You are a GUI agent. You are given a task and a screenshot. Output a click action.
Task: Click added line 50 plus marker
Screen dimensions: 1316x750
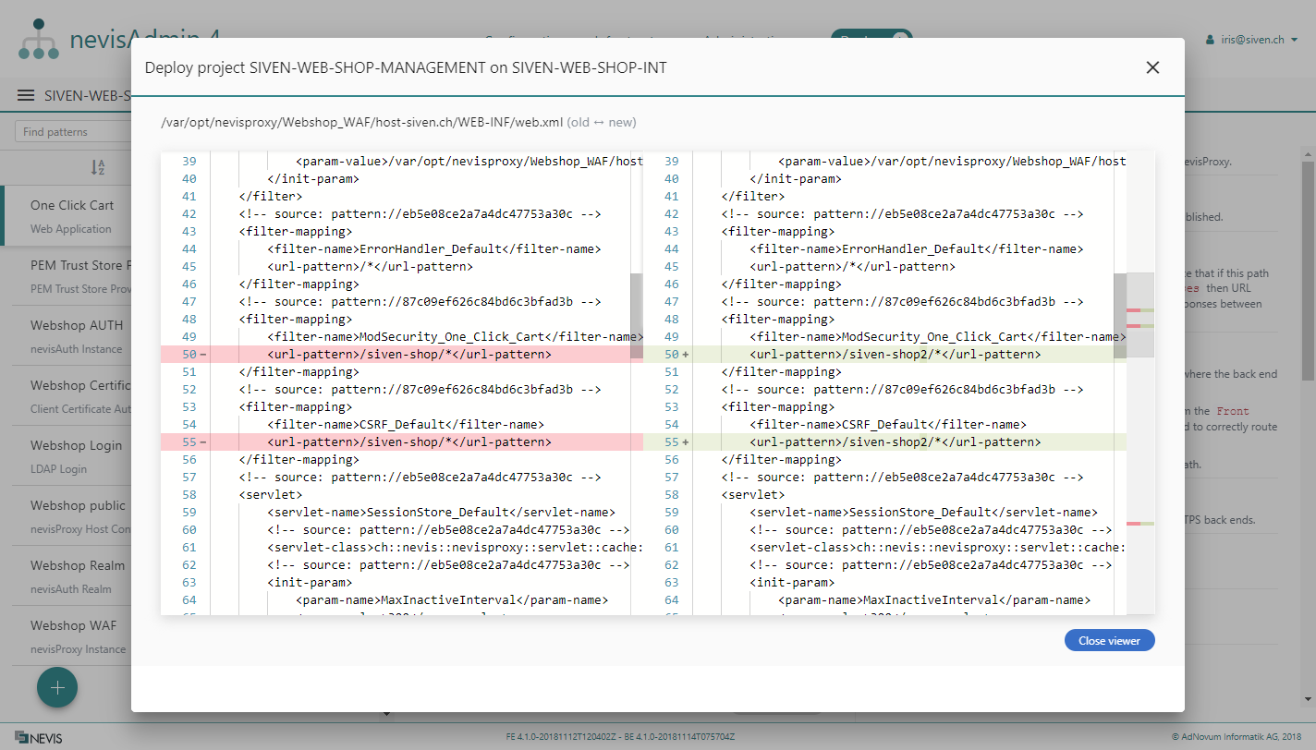(685, 355)
